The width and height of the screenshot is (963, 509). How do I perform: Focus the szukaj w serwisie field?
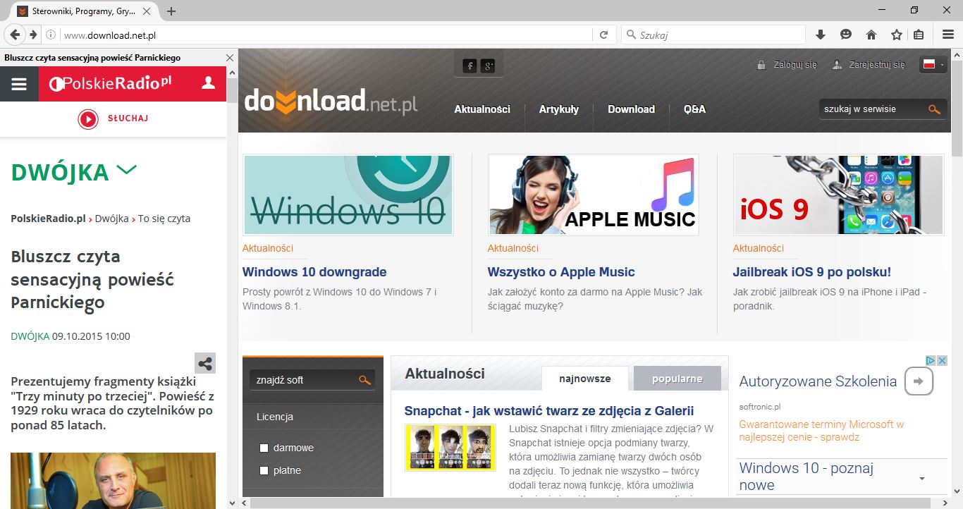click(x=874, y=109)
